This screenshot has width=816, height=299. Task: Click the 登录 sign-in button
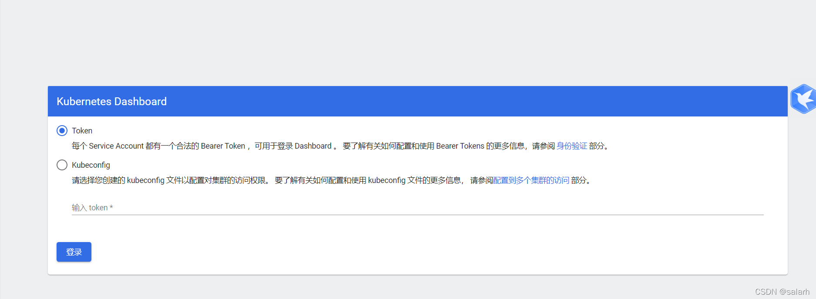click(x=74, y=252)
